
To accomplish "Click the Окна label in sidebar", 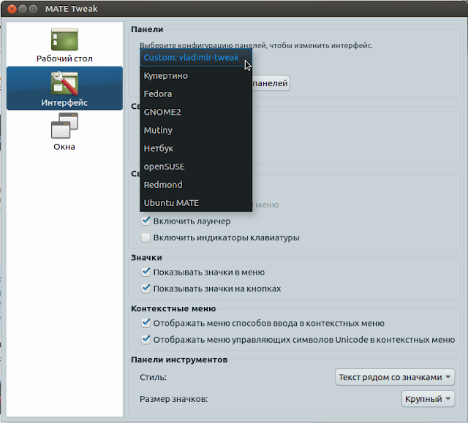I will pos(64,147).
